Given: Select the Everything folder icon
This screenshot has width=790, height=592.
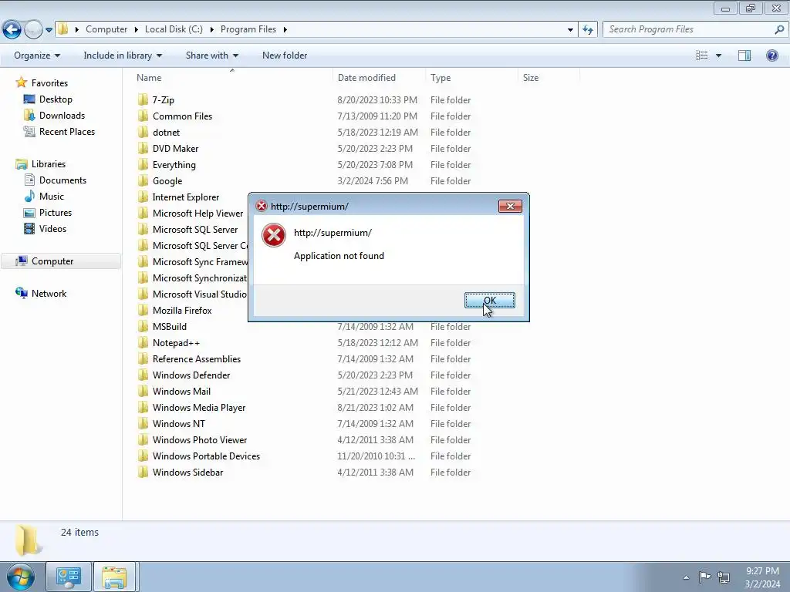Looking at the screenshot, I should point(143,165).
